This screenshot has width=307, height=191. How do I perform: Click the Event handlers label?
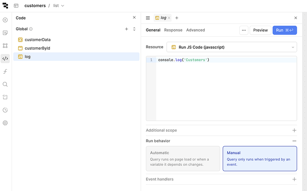tap(160, 179)
